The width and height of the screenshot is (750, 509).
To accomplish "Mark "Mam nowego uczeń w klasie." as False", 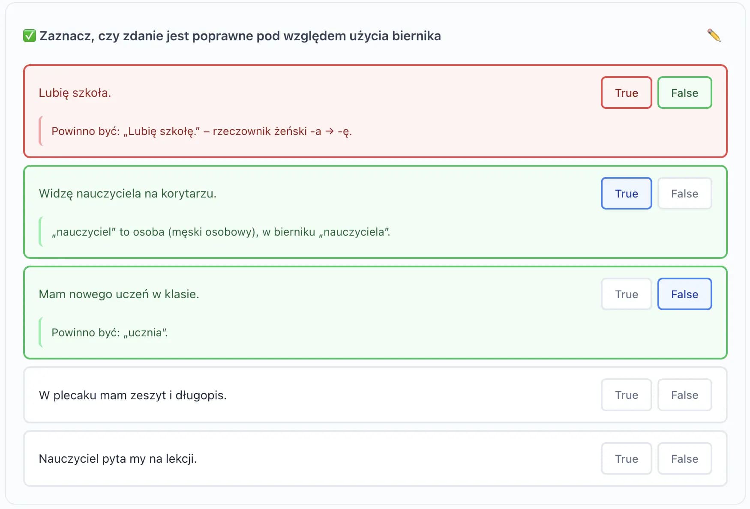I will [684, 294].
